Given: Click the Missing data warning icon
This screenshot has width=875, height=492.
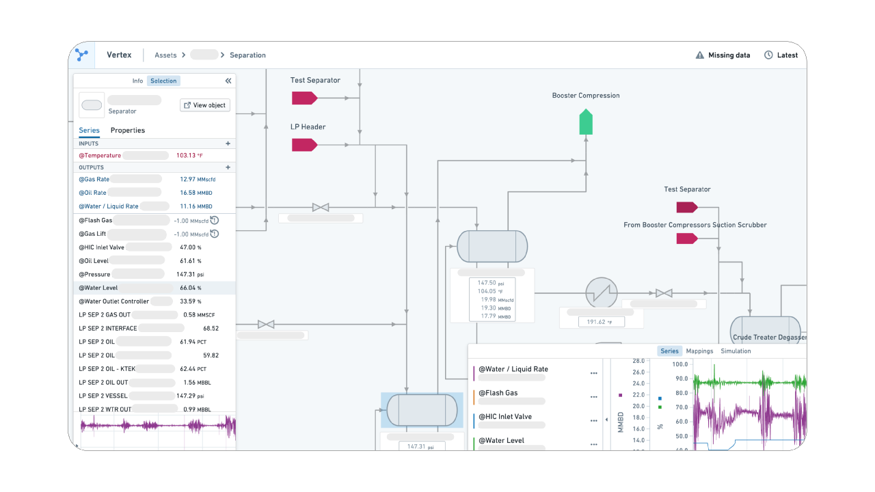Looking at the screenshot, I should pyautogui.click(x=700, y=55).
